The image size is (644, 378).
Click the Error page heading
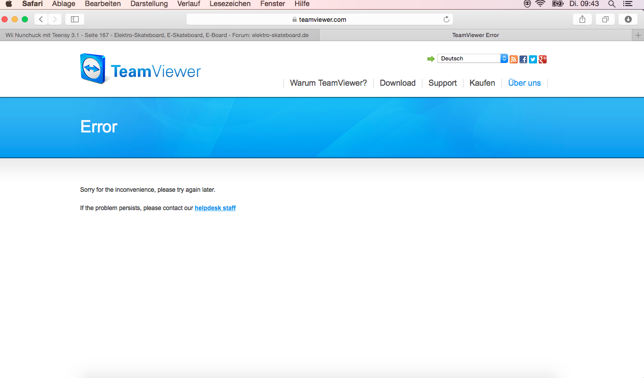pos(99,127)
